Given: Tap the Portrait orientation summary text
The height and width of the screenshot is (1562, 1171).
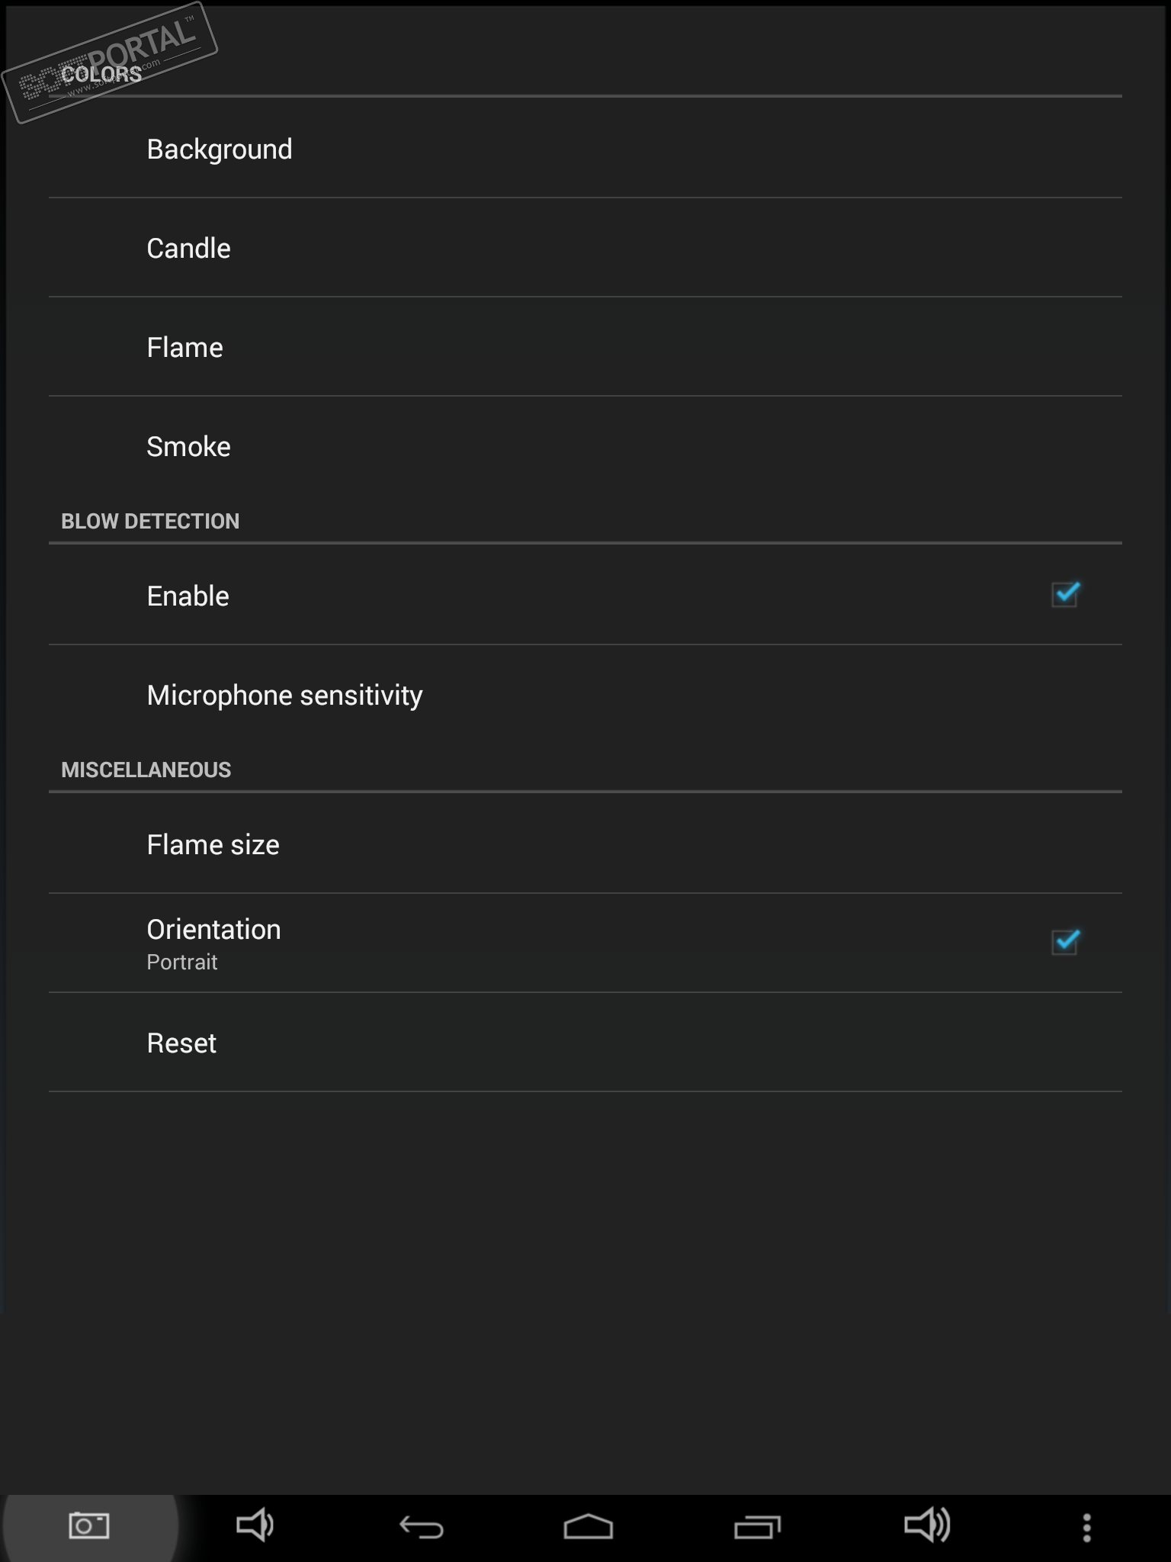Looking at the screenshot, I should 181,963.
